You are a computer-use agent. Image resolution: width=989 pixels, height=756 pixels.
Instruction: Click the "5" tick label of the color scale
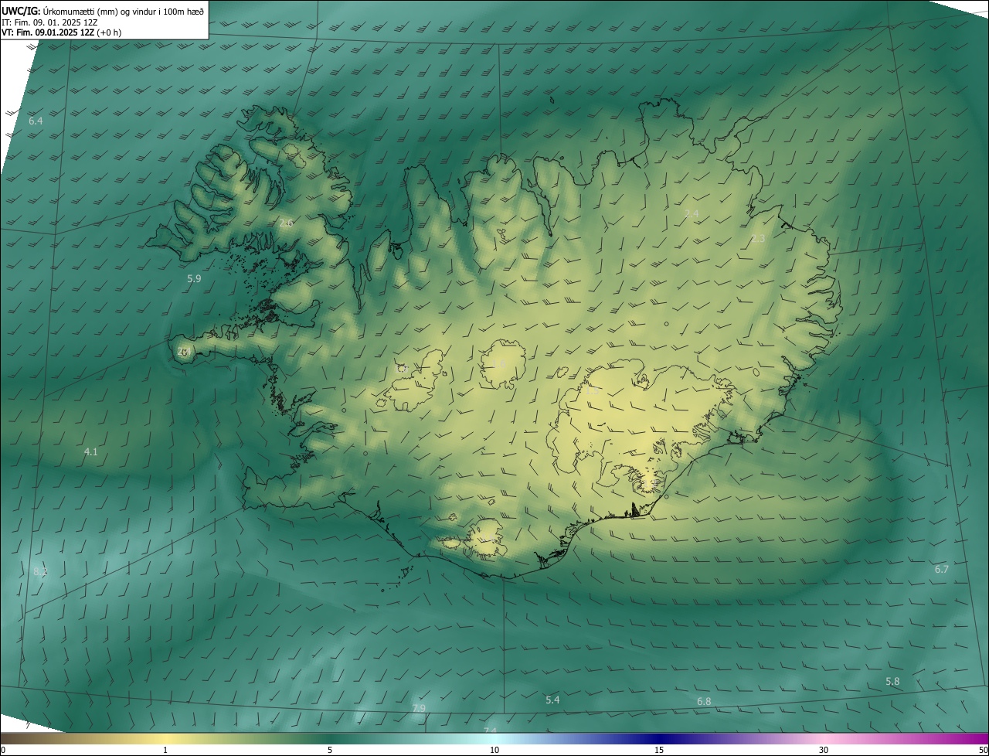pos(330,750)
